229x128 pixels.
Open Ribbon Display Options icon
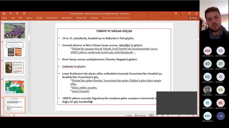[x=176, y=13]
